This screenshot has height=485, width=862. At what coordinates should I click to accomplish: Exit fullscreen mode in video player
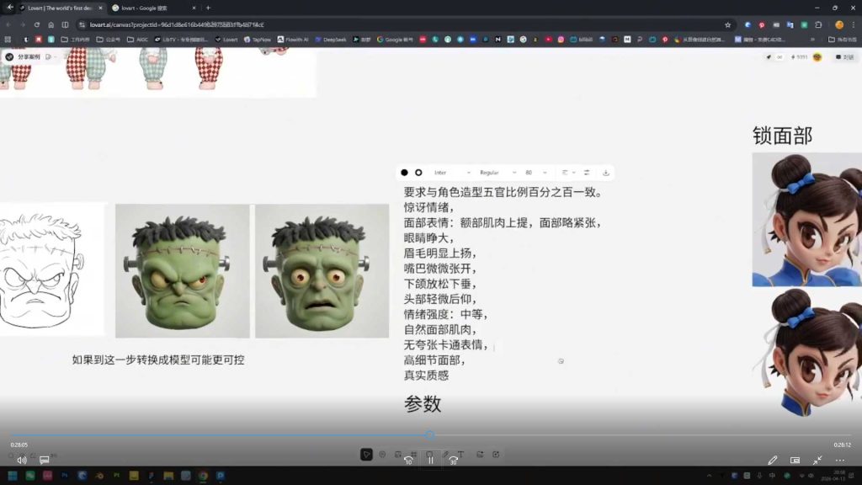[x=817, y=461]
